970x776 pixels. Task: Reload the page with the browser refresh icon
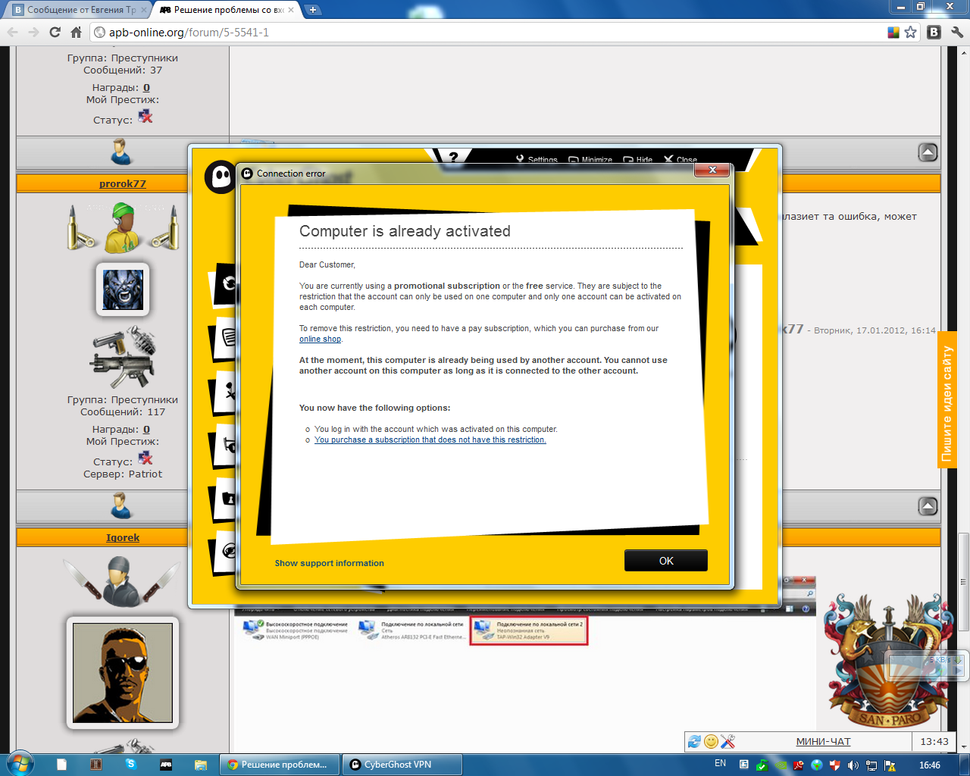(x=55, y=32)
